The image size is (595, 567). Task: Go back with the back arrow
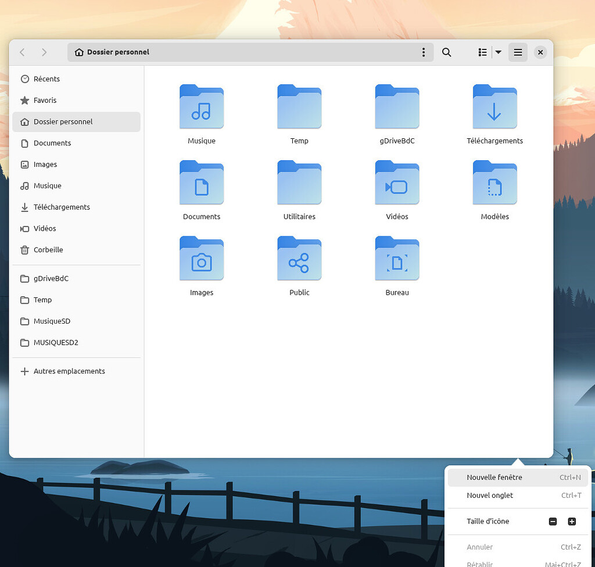23,52
